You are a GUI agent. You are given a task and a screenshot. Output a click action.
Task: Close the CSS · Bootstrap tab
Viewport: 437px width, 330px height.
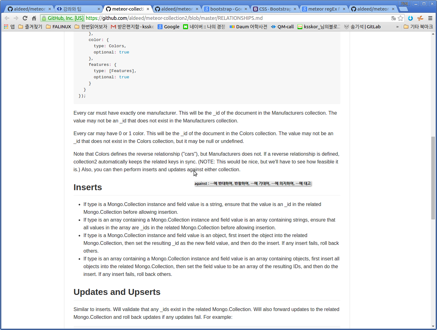coord(295,9)
